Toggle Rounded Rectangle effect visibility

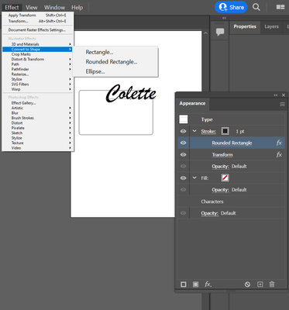[x=183, y=143]
